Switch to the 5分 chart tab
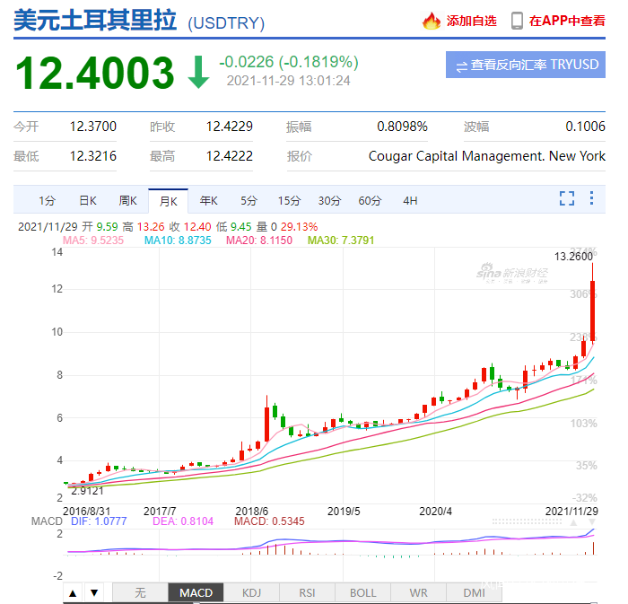Viewport: 628px width, 604px height. click(x=249, y=201)
